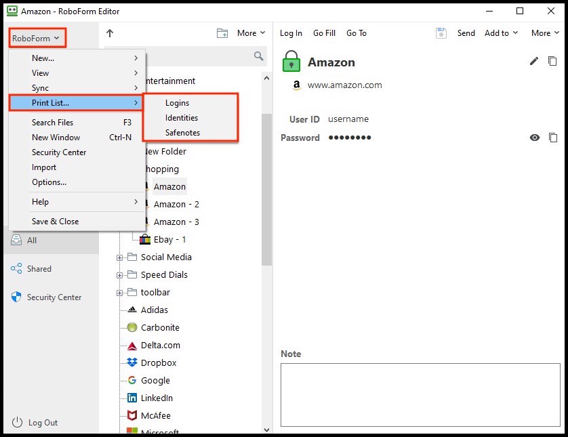
Task: Reveal the password with the eye icon
Action: [x=535, y=138]
